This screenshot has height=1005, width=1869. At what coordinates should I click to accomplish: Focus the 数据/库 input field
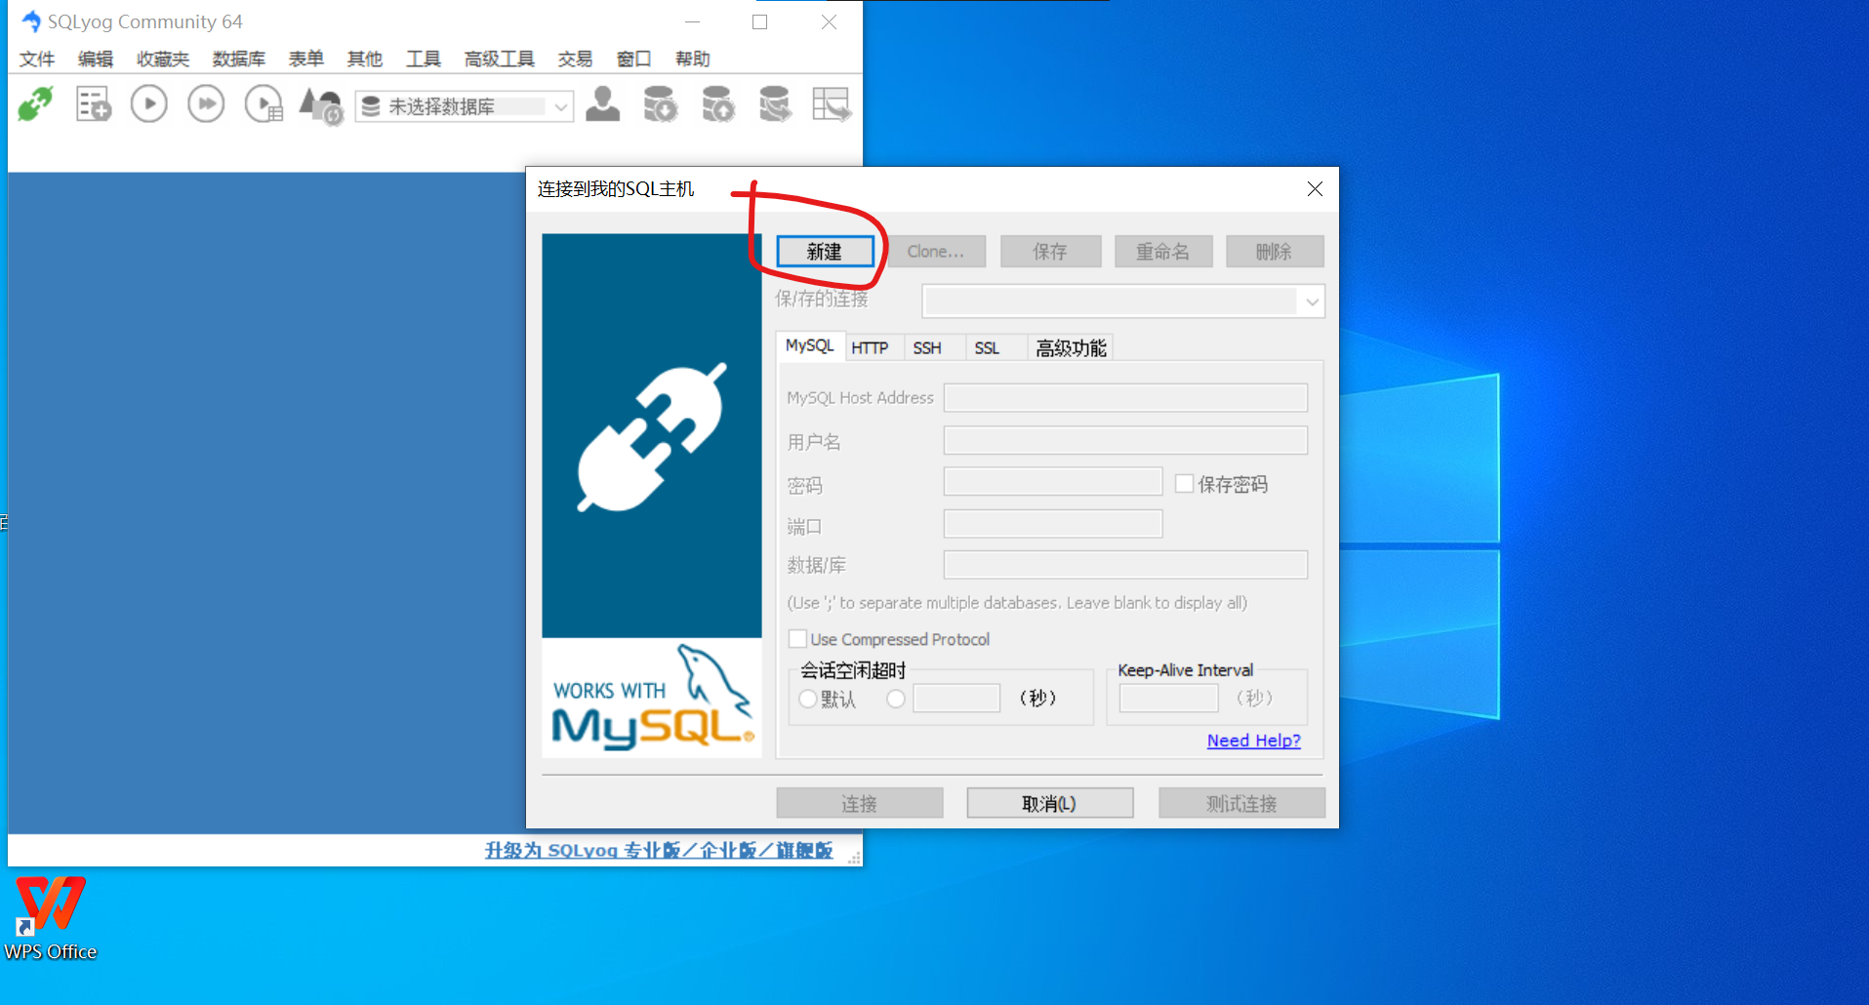pyautogui.click(x=1125, y=565)
